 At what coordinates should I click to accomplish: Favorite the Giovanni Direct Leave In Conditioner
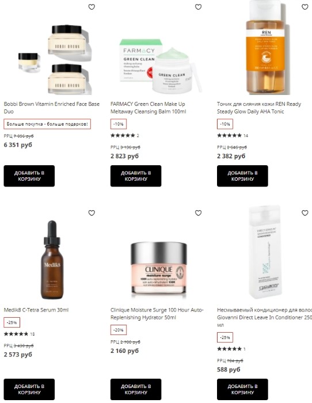pyautogui.click(x=305, y=213)
